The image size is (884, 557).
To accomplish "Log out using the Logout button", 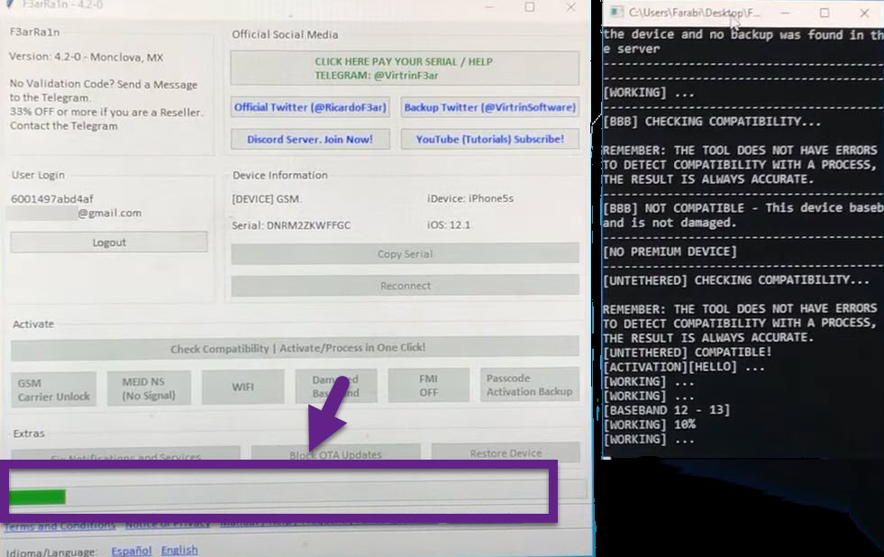I will (109, 242).
